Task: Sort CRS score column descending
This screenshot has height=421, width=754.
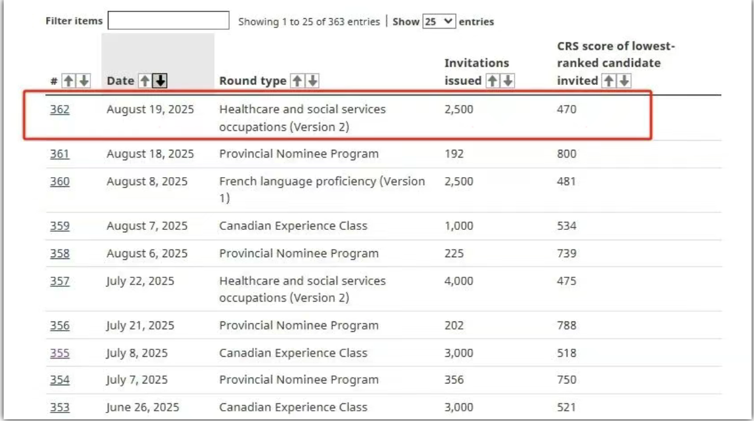Action: pyautogui.click(x=624, y=81)
